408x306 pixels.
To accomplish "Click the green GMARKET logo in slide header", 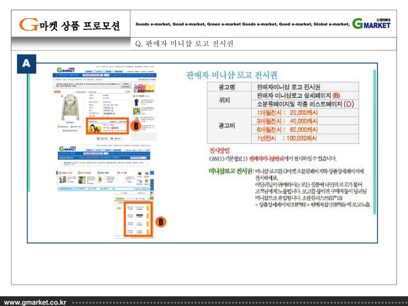I will 371,24.
